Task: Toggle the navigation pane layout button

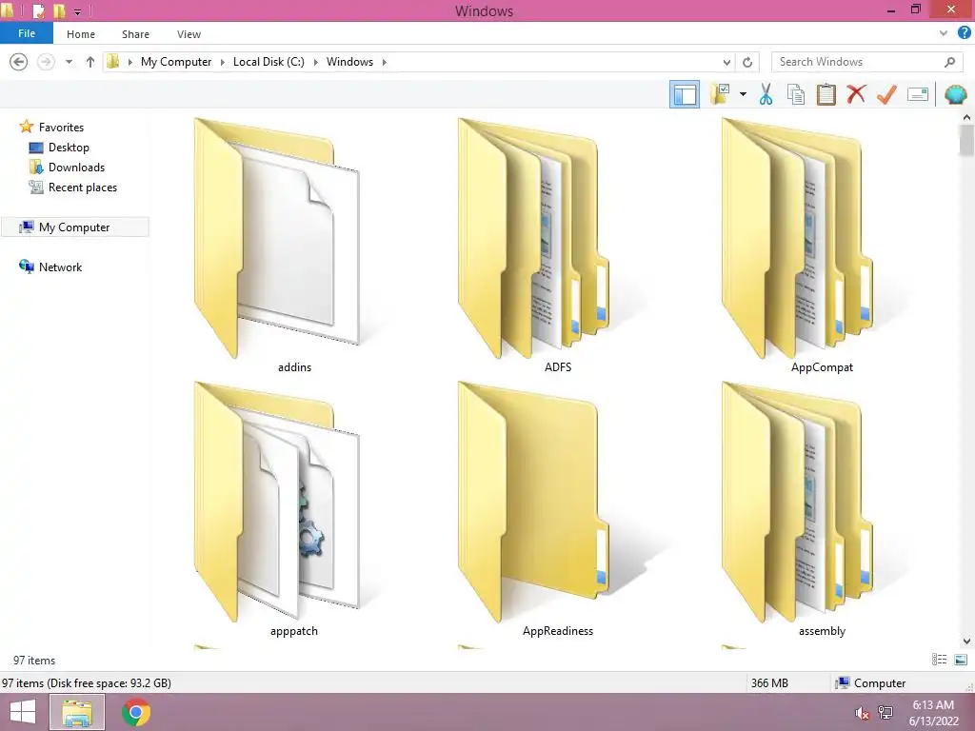Action: point(684,94)
